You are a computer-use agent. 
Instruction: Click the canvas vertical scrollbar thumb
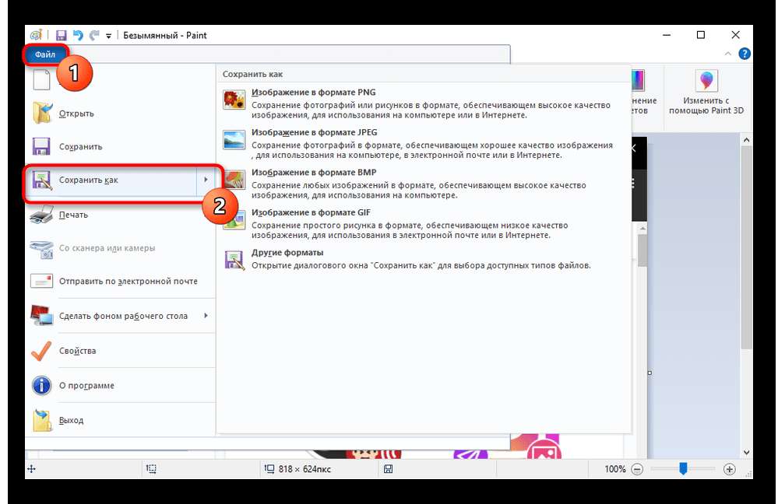point(747,248)
